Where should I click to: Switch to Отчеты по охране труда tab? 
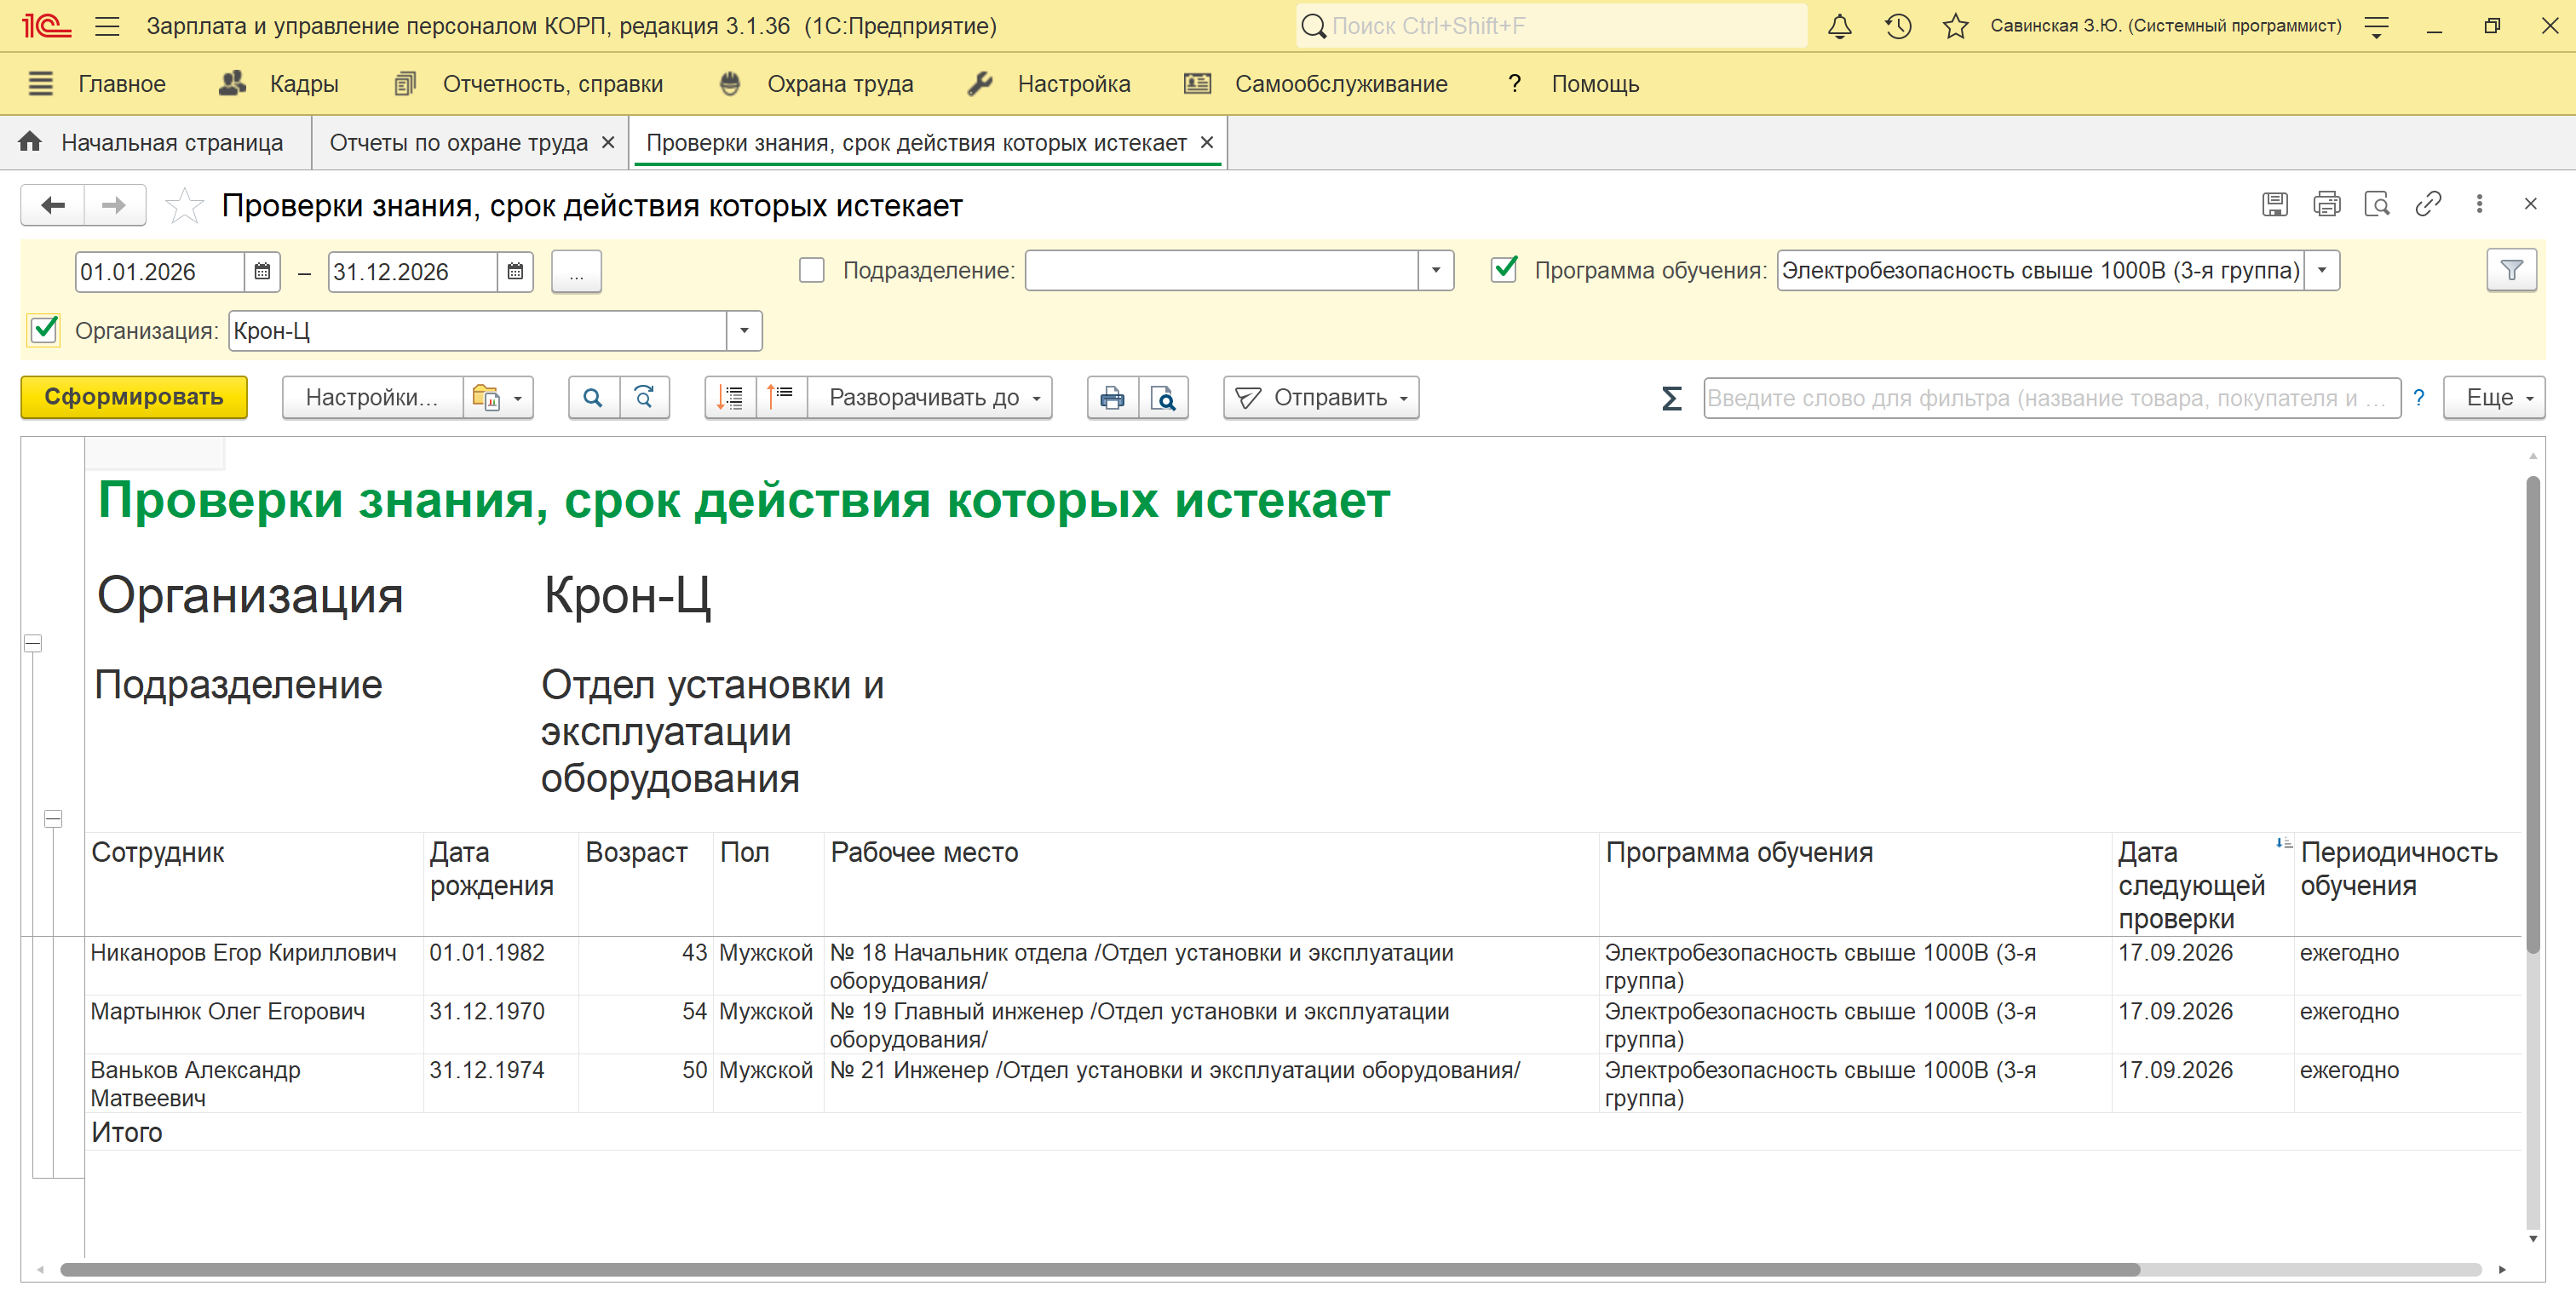[458, 143]
